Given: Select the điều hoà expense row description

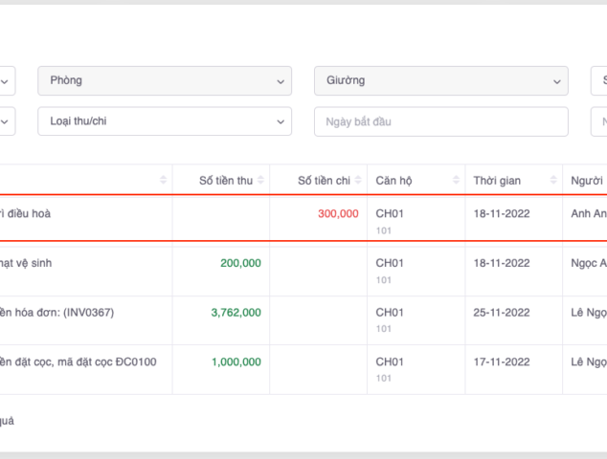Looking at the screenshot, I should (29, 214).
